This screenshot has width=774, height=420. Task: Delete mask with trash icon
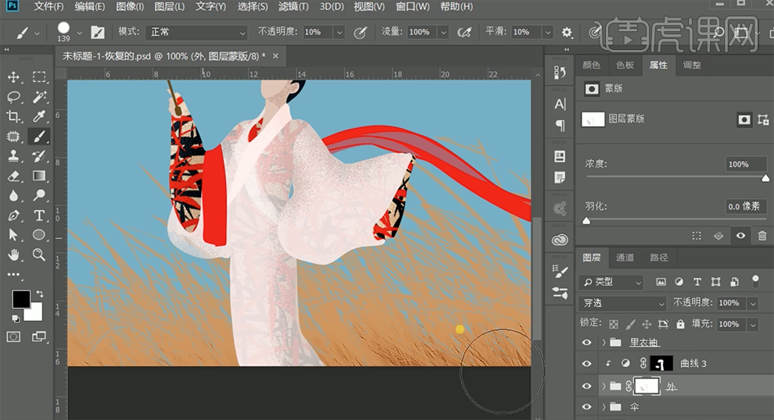pos(762,235)
